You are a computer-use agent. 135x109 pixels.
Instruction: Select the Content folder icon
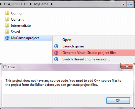[x=7, y=19]
